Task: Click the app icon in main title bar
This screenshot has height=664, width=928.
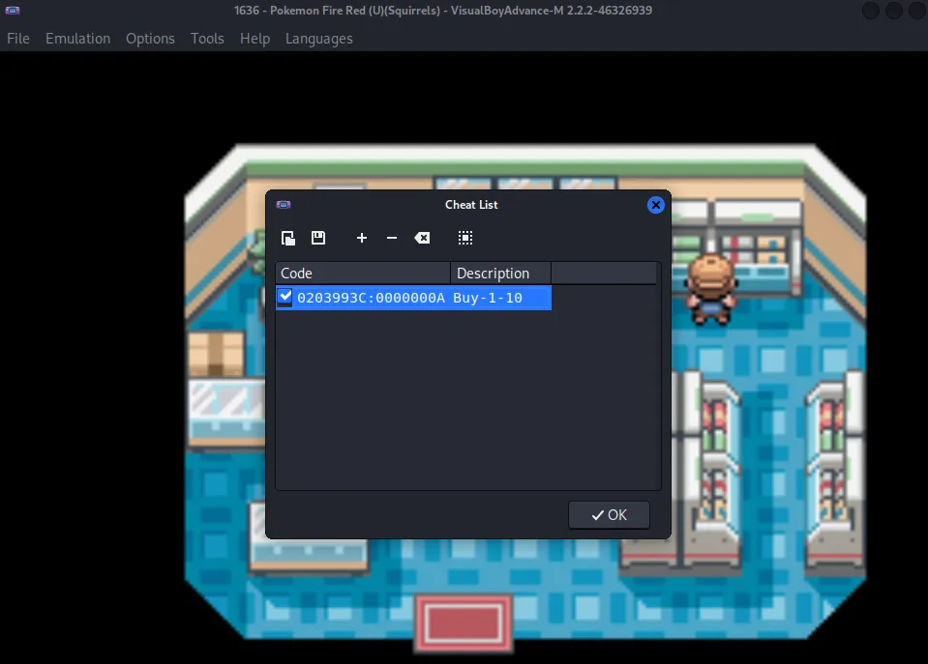Action: (x=13, y=11)
